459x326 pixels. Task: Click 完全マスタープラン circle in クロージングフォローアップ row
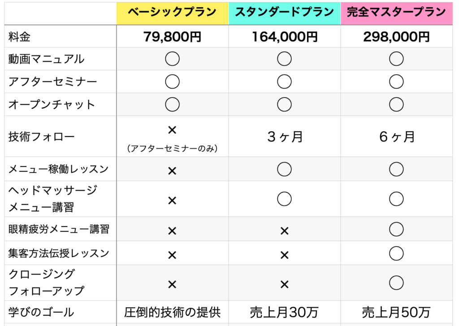(396, 283)
